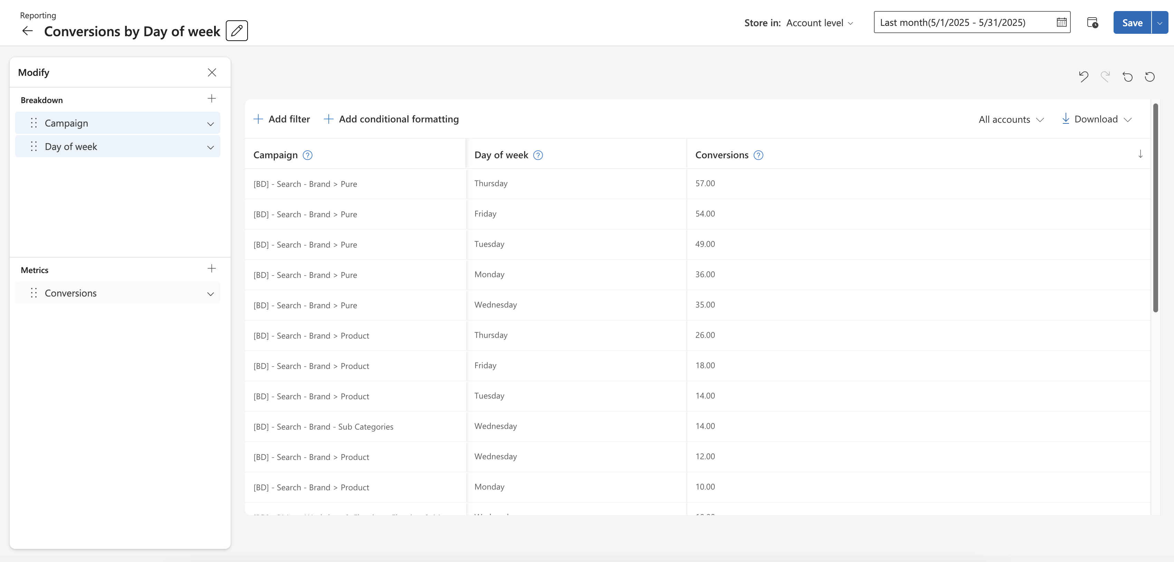
Task: Open Campaign column help icon
Action: (308, 155)
